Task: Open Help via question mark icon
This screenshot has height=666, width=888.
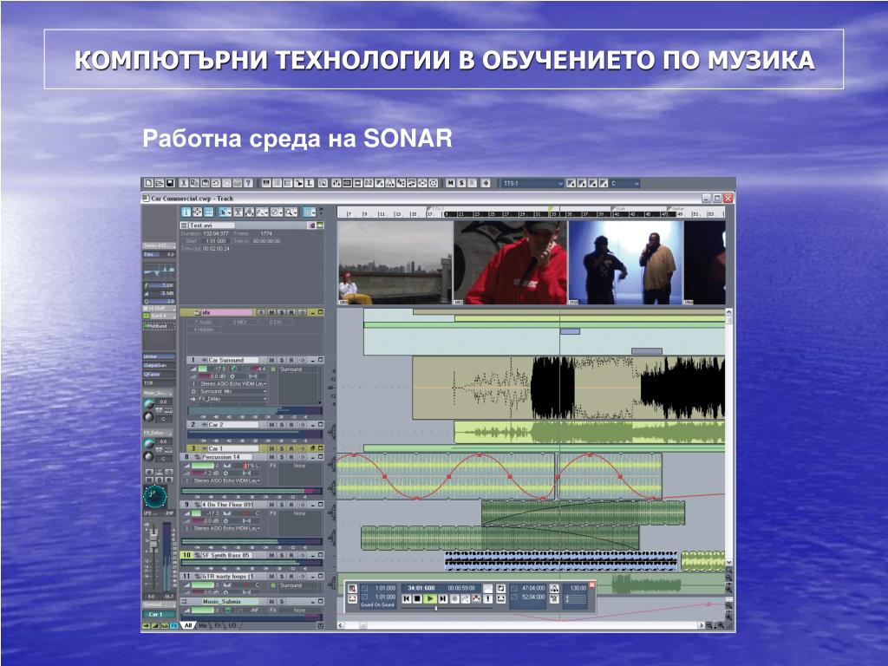Action: click(249, 184)
